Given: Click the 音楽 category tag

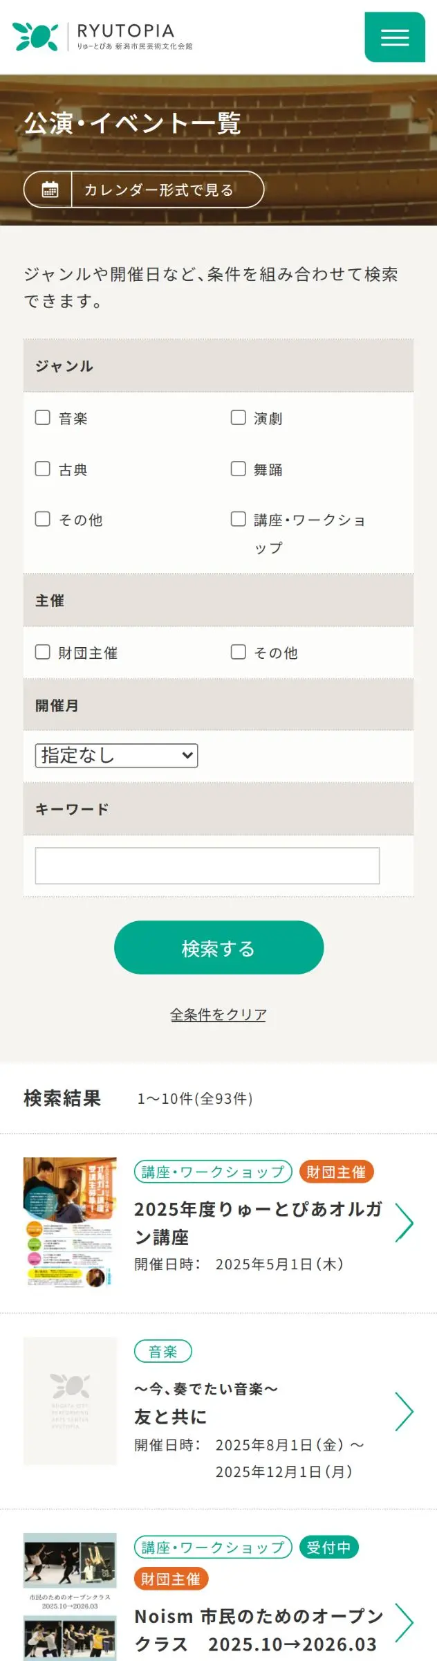Looking at the screenshot, I should tap(162, 1351).
